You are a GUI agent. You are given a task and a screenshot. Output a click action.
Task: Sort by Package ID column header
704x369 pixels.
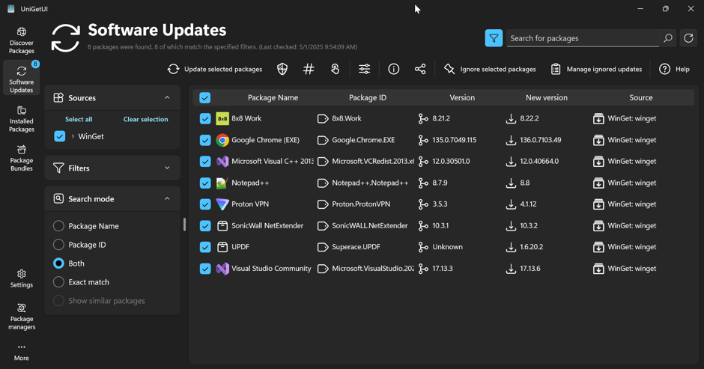367,98
